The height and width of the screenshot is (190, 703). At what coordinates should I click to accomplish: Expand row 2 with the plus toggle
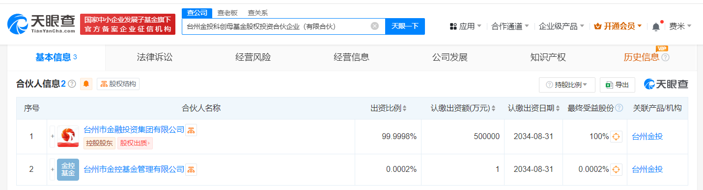(52, 169)
